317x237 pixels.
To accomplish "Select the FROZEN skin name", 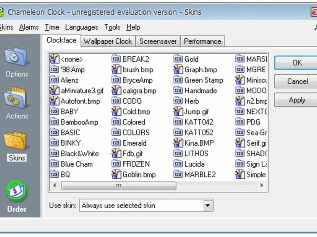I will tap(136, 164).
